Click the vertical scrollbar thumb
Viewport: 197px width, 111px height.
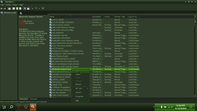tap(195, 21)
